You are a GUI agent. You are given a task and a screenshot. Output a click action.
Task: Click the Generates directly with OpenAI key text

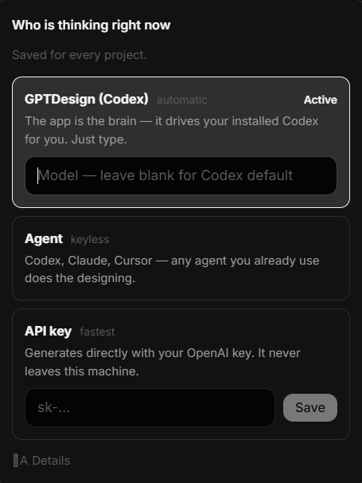pos(162,362)
